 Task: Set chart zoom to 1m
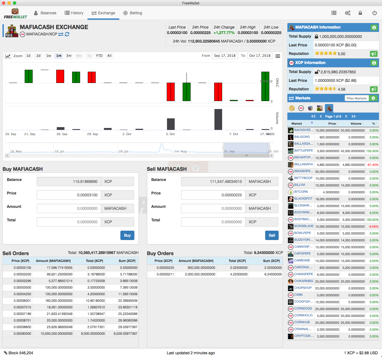(x=59, y=56)
